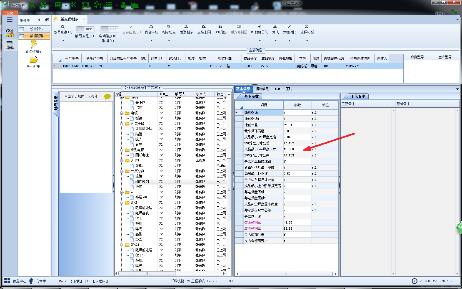Toggle the 编写流程(R) OFF switch
Screen dimensions: 462x289
pyautogui.click(x=85, y=29)
